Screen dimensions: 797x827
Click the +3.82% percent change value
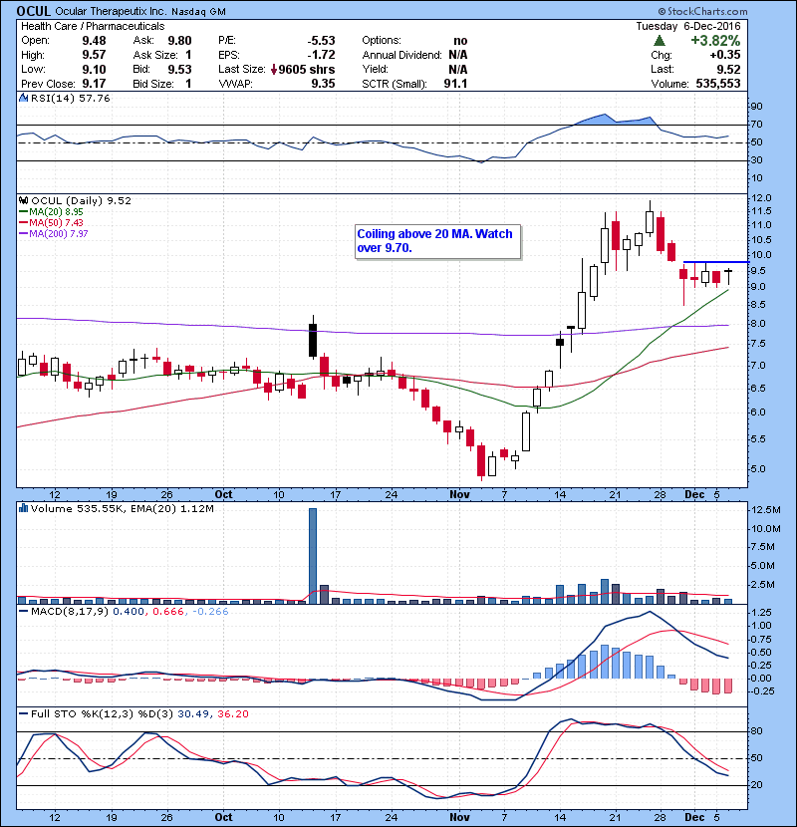(715, 41)
